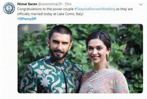Click the author name beside the avatar
The height and width of the screenshot is (99, 147).
click(x=27, y=4)
